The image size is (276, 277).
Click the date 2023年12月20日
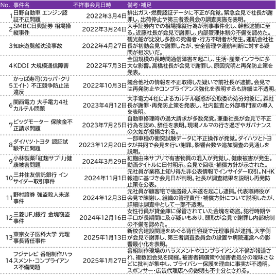click(x=102, y=145)
